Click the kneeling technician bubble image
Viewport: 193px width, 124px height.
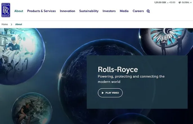tap(32, 108)
